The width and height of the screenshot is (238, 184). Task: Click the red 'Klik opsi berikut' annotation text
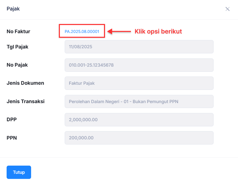(158, 32)
